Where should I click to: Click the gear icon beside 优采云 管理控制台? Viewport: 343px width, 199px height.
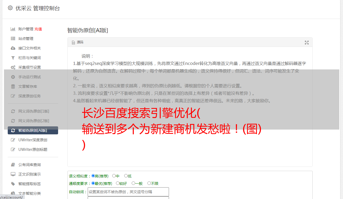(x=10, y=8)
